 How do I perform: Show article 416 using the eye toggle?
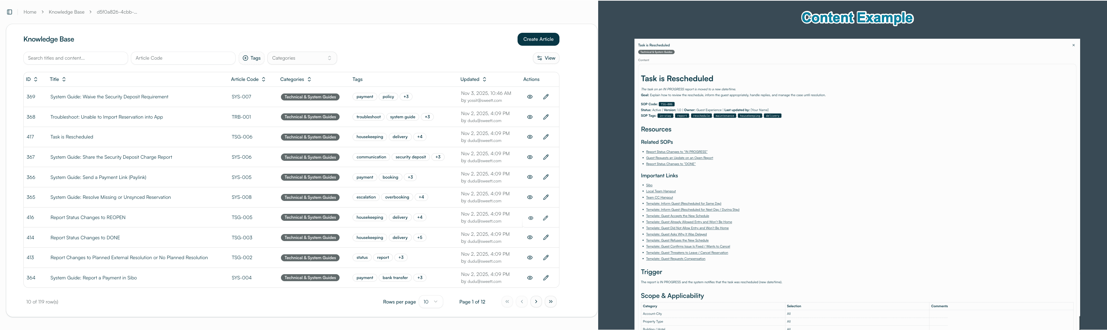530,217
